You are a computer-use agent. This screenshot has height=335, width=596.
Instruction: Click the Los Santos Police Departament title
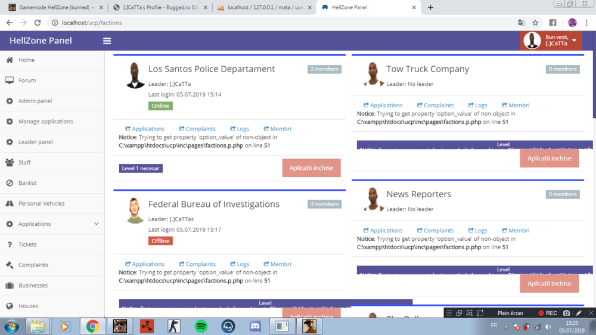212,69
